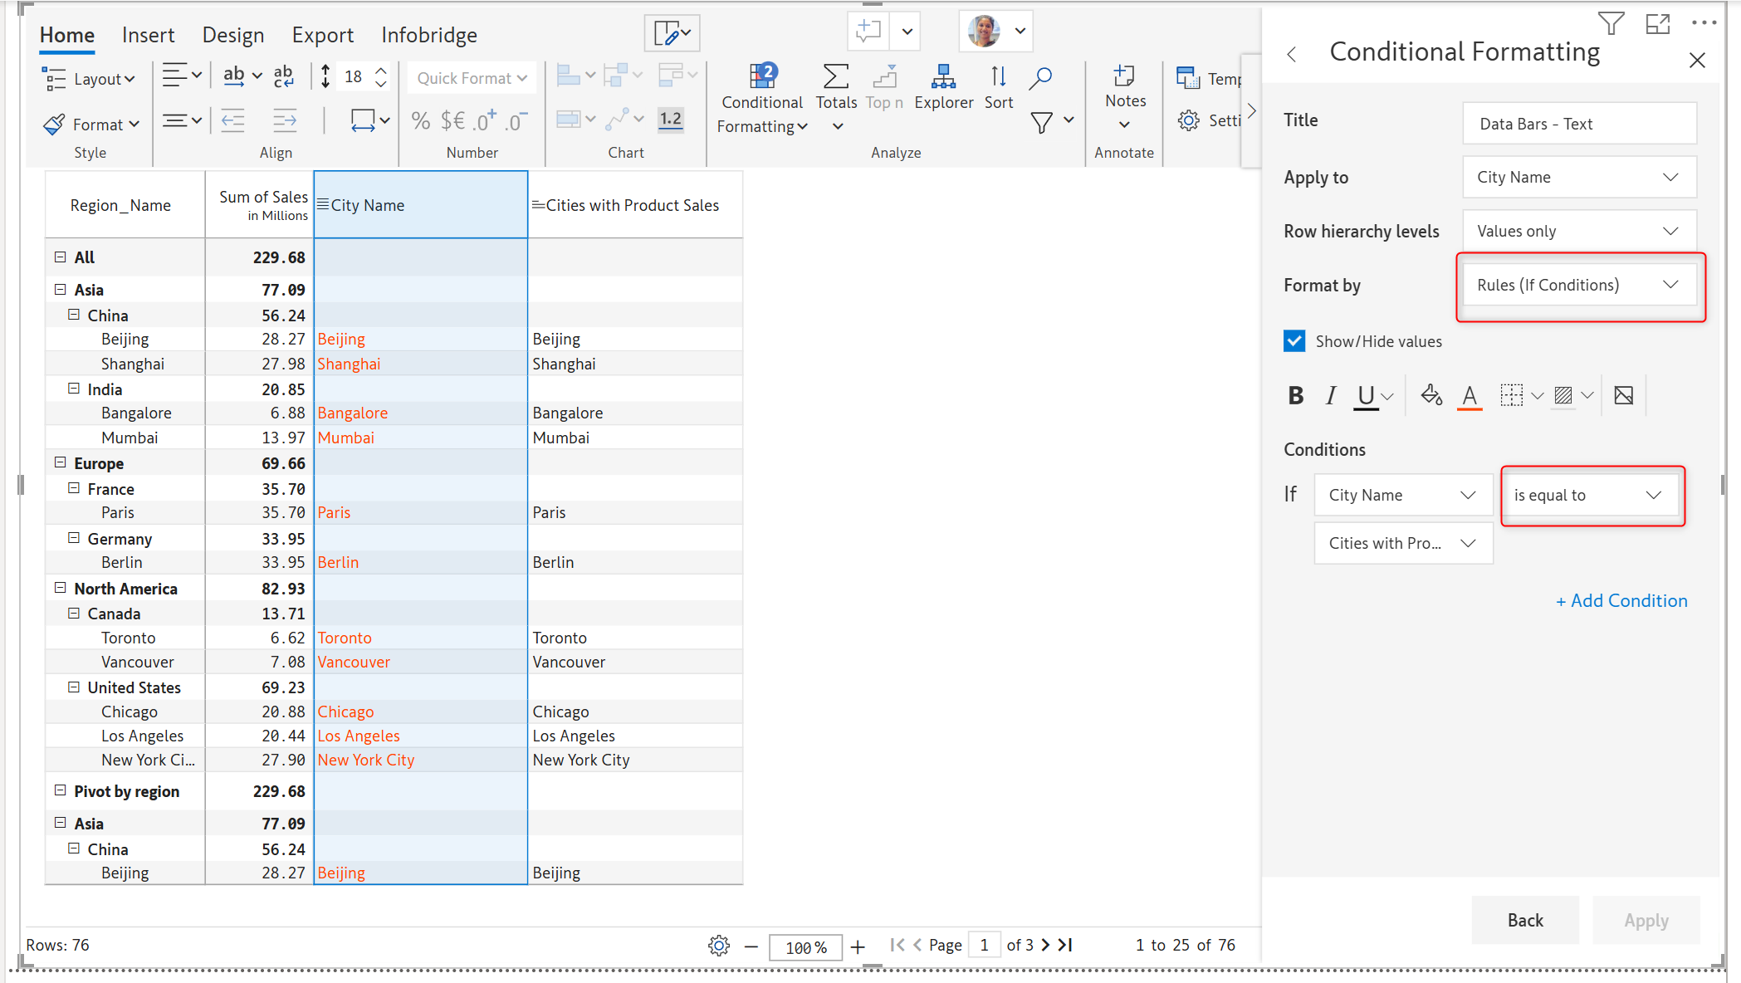Click the Add Condition link
This screenshot has height=983, width=1741.
point(1621,601)
